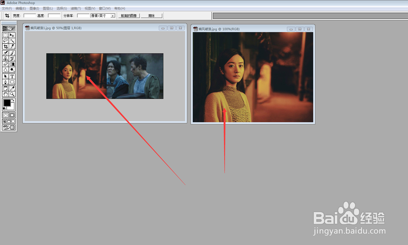Maximize the 乘风破浪1.jpg document window
The width and height of the screenshot is (408, 245).
click(x=172, y=28)
